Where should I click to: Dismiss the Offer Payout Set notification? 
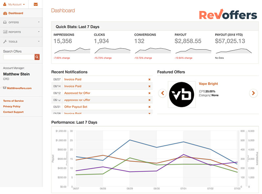[149, 107]
